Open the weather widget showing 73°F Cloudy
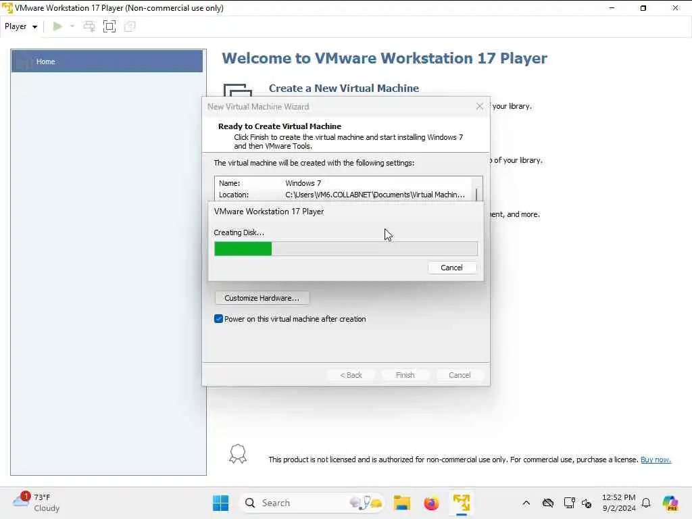 (36, 503)
